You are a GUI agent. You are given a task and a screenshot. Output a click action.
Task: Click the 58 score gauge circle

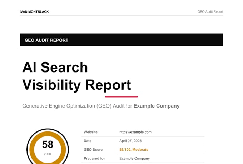coord(48,146)
